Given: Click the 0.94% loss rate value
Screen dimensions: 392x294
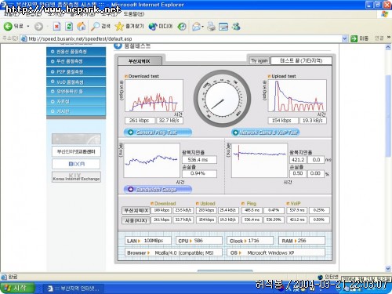Looking at the screenshot, I should coord(199,173).
